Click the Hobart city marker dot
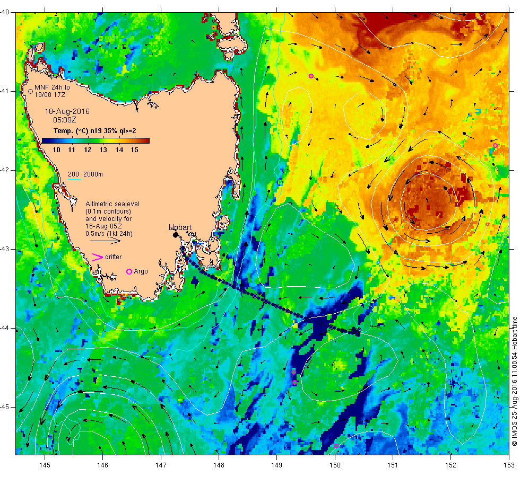Screen dimensions: 520x477 click(x=176, y=235)
